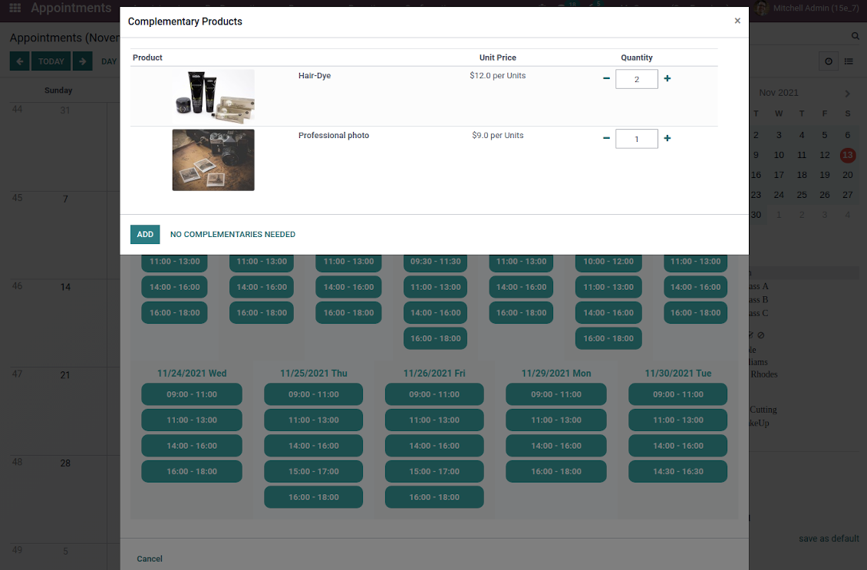
Task: Select 11/29/2021 Mon 16:00 - 18:00 slot
Action: point(556,471)
